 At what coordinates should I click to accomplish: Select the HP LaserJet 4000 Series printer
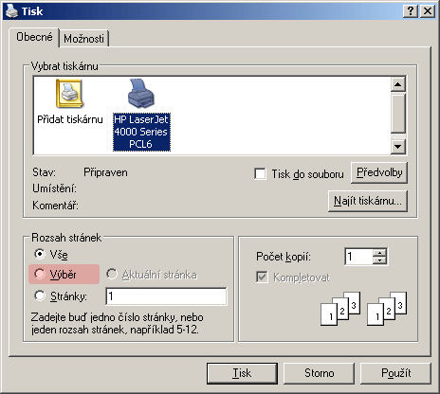tap(141, 115)
